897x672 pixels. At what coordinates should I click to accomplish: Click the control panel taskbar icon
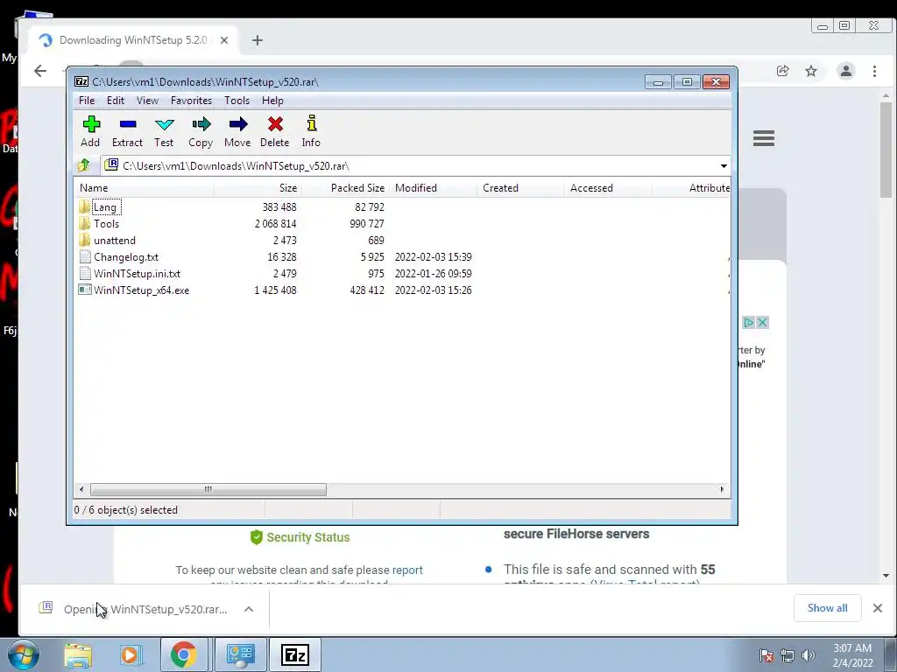click(x=240, y=654)
